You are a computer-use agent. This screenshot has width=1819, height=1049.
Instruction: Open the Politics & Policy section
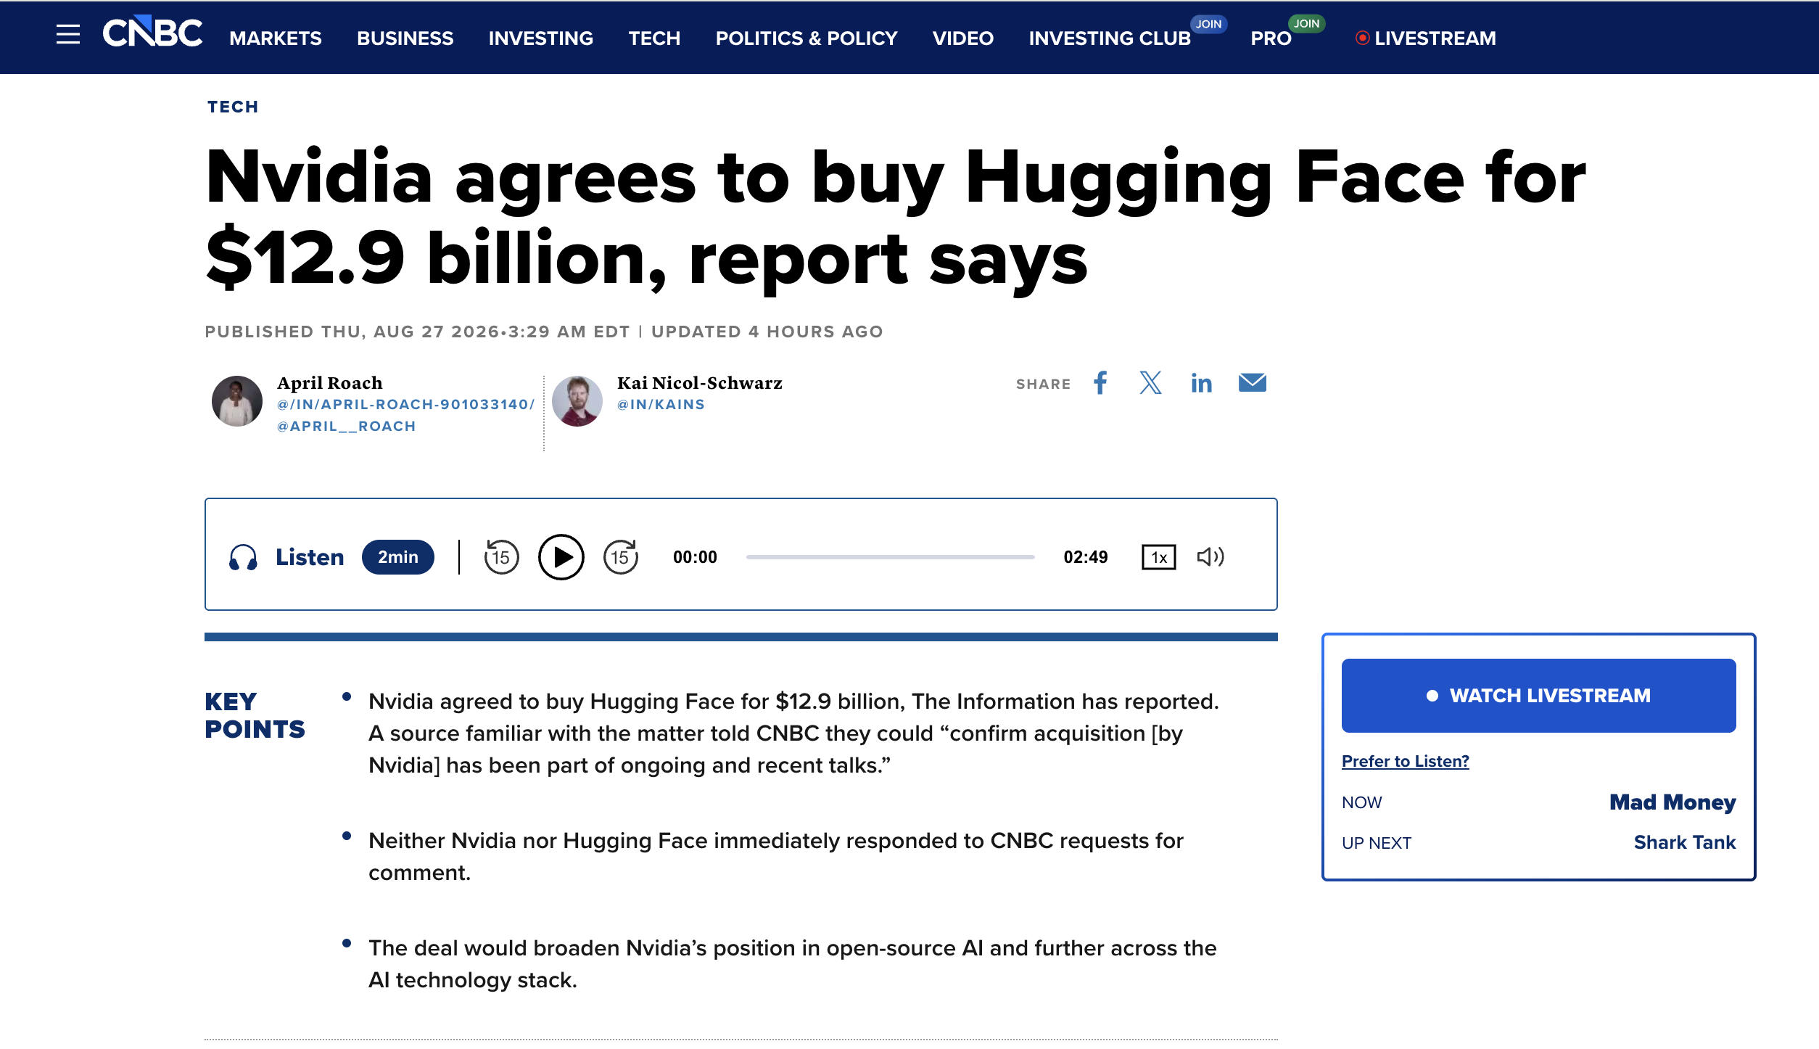click(807, 38)
